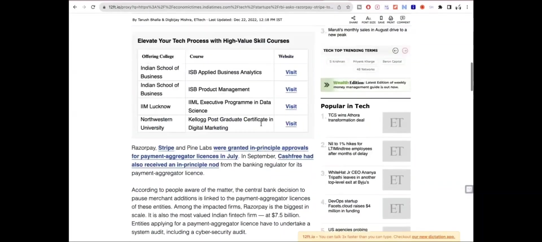Reload the page with refresh icon
This screenshot has height=242, width=542.
[93, 7]
